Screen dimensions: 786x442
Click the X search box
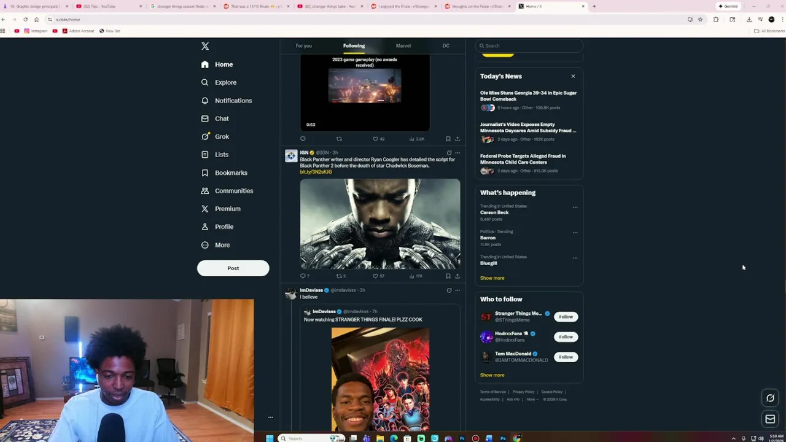click(529, 46)
